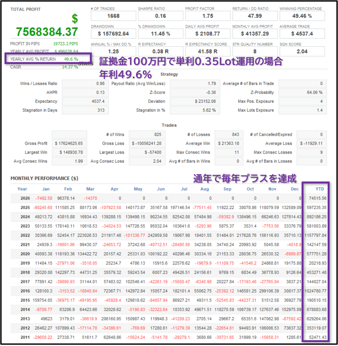This screenshot has width=338, height=346.
Task: Click 2022 March value 223026.53
Action: (x=87, y=236)
